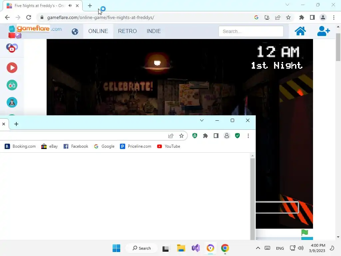This screenshot has width=341, height=256.
Task: Mute the Five Nights at Freddy's tab audio
Action: point(70,6)
